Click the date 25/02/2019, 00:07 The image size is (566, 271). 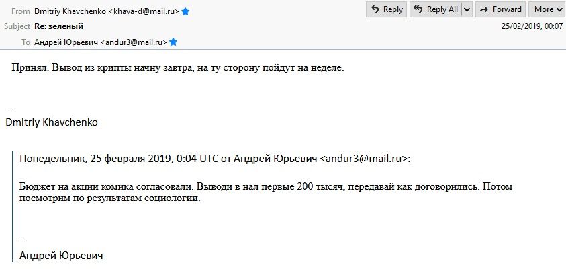532,26
